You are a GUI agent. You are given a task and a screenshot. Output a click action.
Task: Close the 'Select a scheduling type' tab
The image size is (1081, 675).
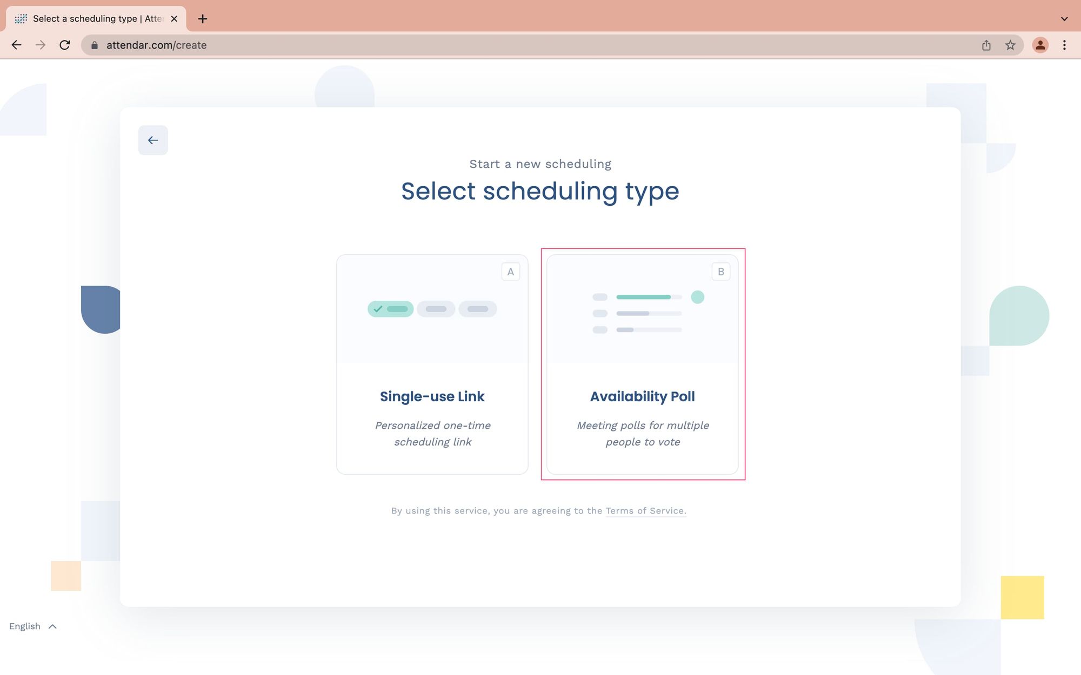point(174,19)
